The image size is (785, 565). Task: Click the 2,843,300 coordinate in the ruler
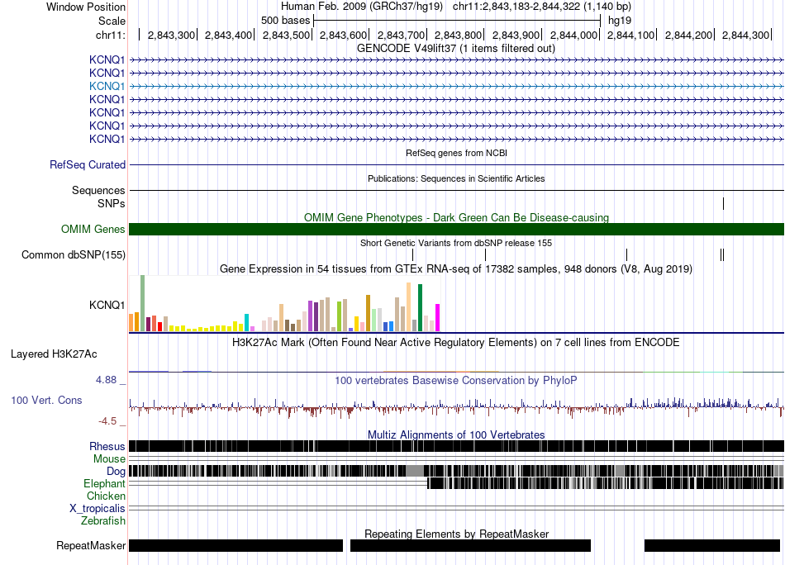(172, 35)
